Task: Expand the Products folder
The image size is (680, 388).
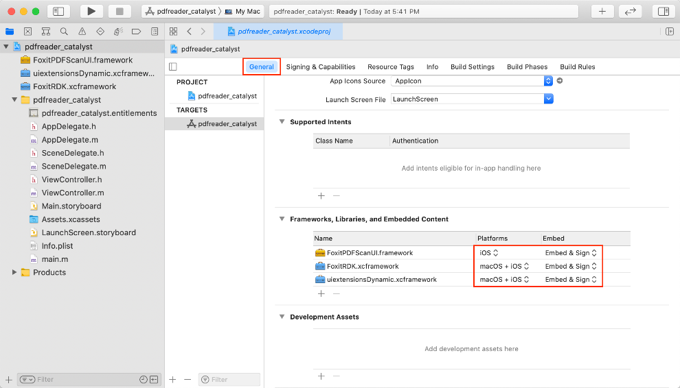Action: pos(14,272)
